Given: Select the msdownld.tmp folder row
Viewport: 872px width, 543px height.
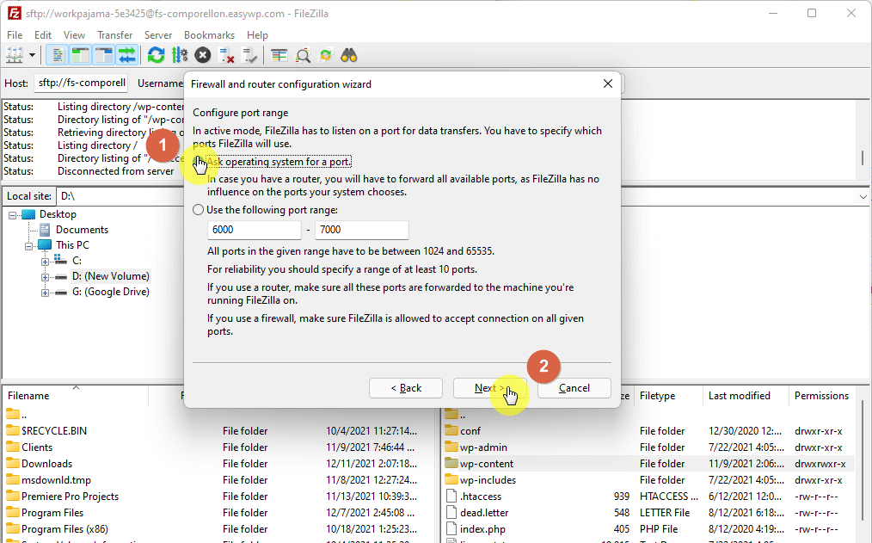Looking at the screenshot, I should tap(218, 480).
